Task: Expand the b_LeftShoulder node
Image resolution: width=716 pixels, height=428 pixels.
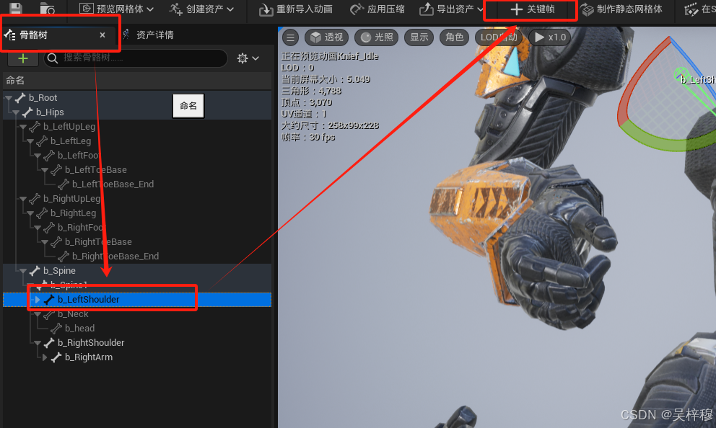Action: (38, 300)
